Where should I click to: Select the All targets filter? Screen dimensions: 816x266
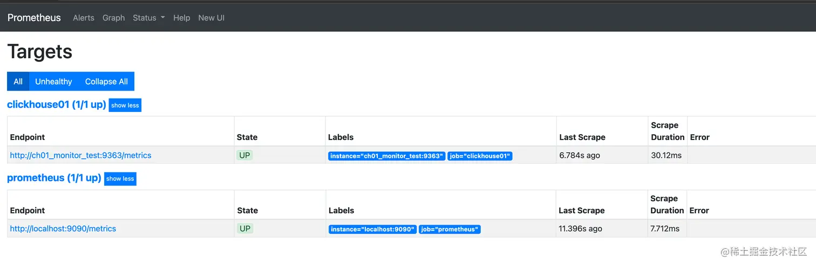pyautogui.click(x=18, y=81)
